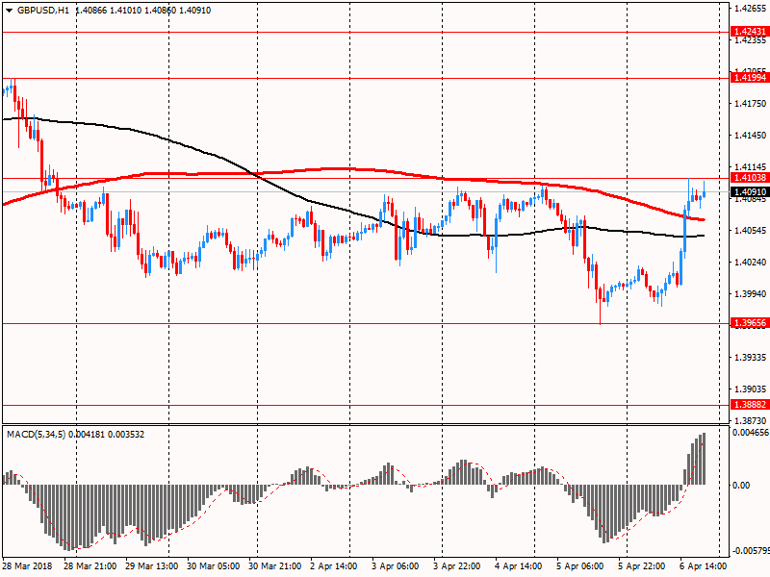770x577 pixels.
Task: Click the MACD -0.005795 scale value
Action: click(751, 550)
